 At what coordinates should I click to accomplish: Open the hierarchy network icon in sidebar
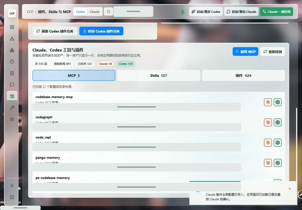point(12,39)
